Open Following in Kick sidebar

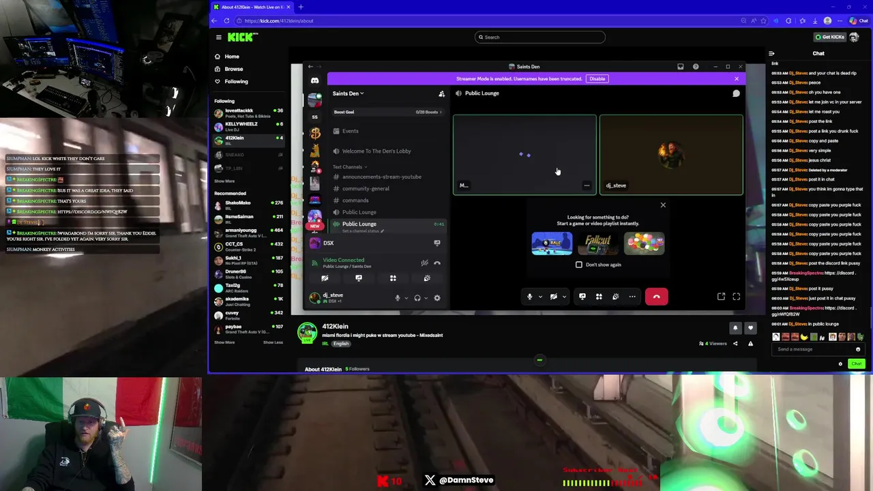point(236,81)
